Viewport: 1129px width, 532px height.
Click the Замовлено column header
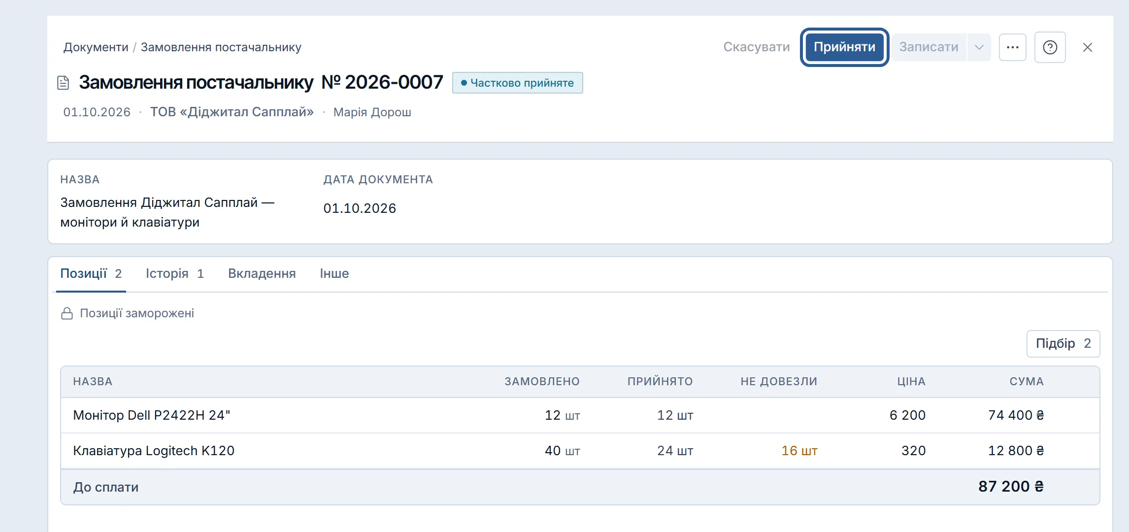(x=542, y=382)
